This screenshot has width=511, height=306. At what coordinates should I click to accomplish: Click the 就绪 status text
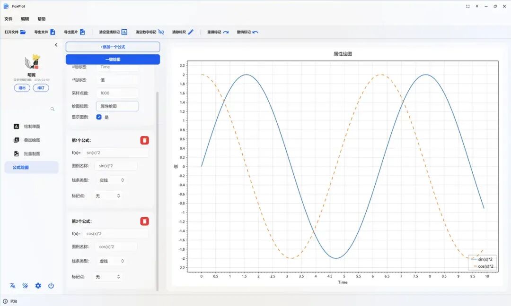(x=14, y=301)
